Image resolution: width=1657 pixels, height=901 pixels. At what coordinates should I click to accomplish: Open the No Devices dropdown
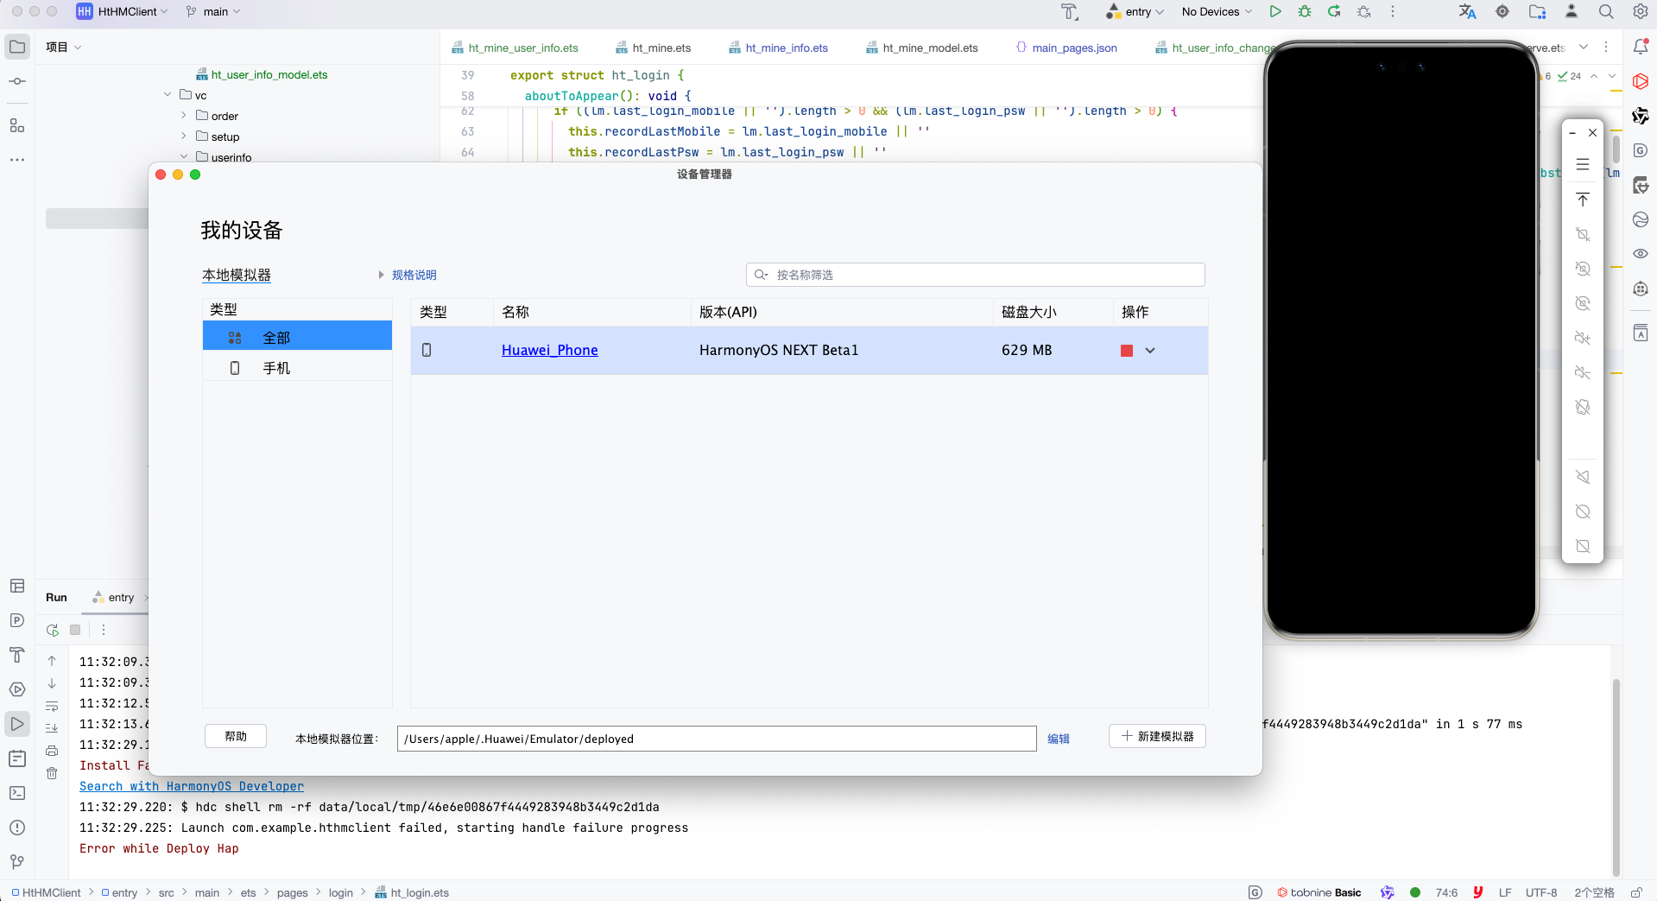[x=1216, y=11]
